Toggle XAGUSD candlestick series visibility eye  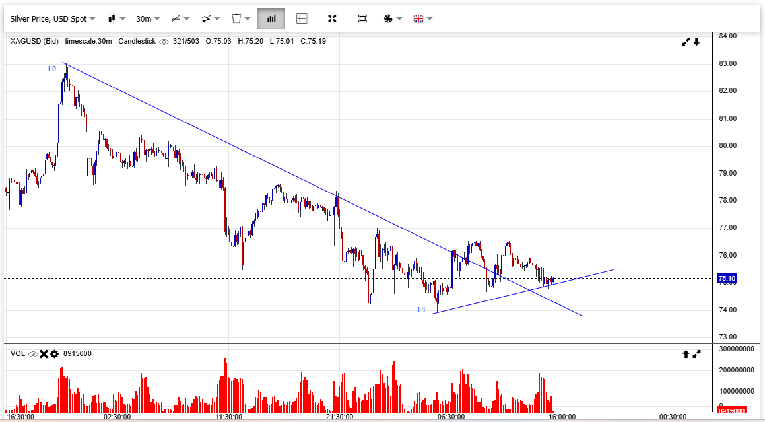[x=164, y=41]
